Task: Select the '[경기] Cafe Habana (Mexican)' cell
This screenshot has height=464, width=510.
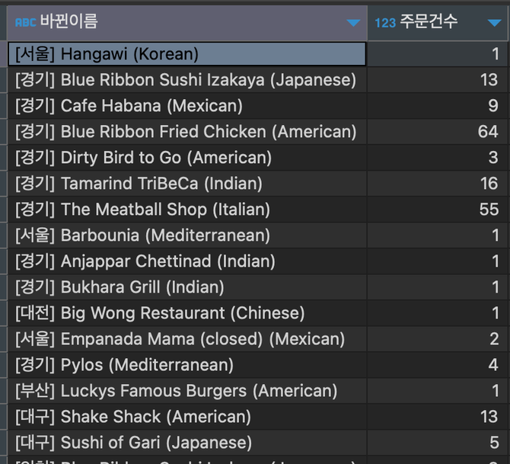Action: (x=187, y=106)
